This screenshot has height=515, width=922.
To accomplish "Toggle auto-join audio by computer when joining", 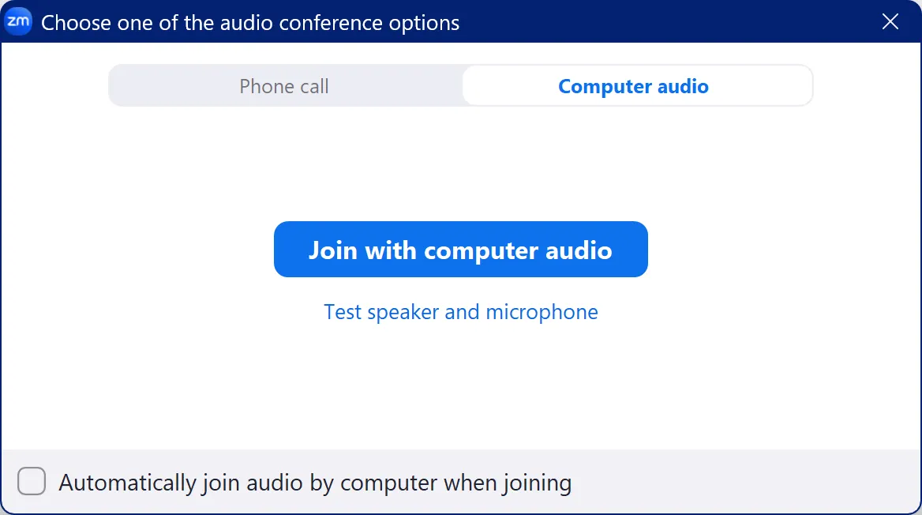I will point(32,482).
